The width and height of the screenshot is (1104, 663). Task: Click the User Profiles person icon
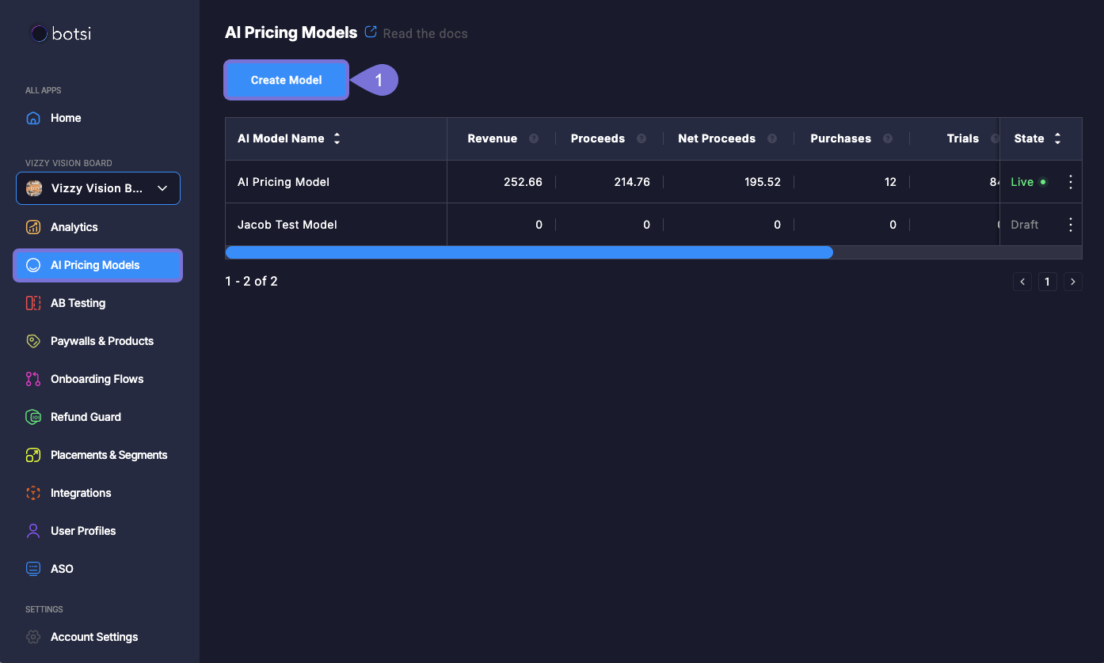(33, 531)
